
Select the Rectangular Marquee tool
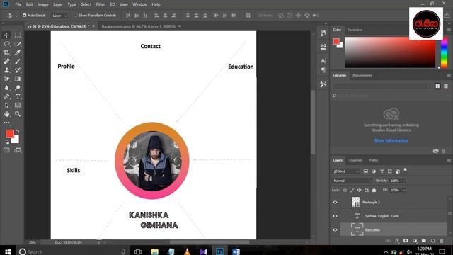18,35
